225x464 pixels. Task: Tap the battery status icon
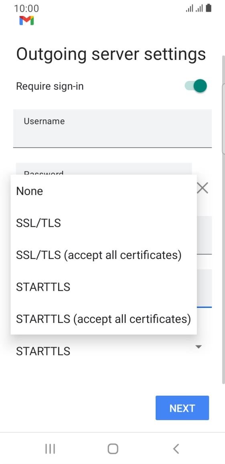[x=209, y=8]
